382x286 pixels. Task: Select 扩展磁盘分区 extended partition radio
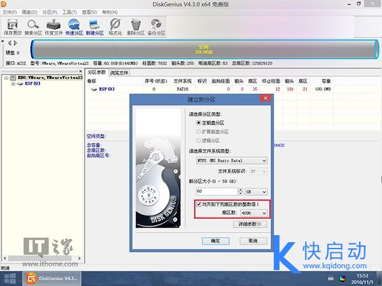pos(199,132)
